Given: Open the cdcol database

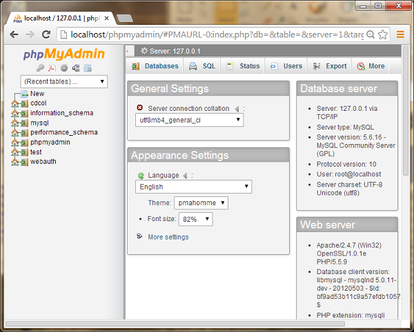Looking at the screenshot, I should (x=38, y=103).
